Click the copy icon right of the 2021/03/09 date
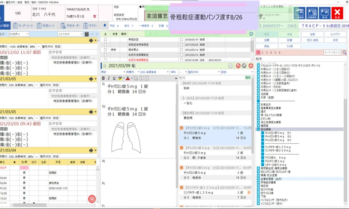This screenshot has height=209, width=349. [133, 66]
